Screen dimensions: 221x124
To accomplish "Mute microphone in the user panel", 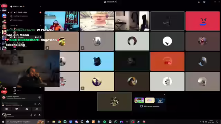I will 31,115.
